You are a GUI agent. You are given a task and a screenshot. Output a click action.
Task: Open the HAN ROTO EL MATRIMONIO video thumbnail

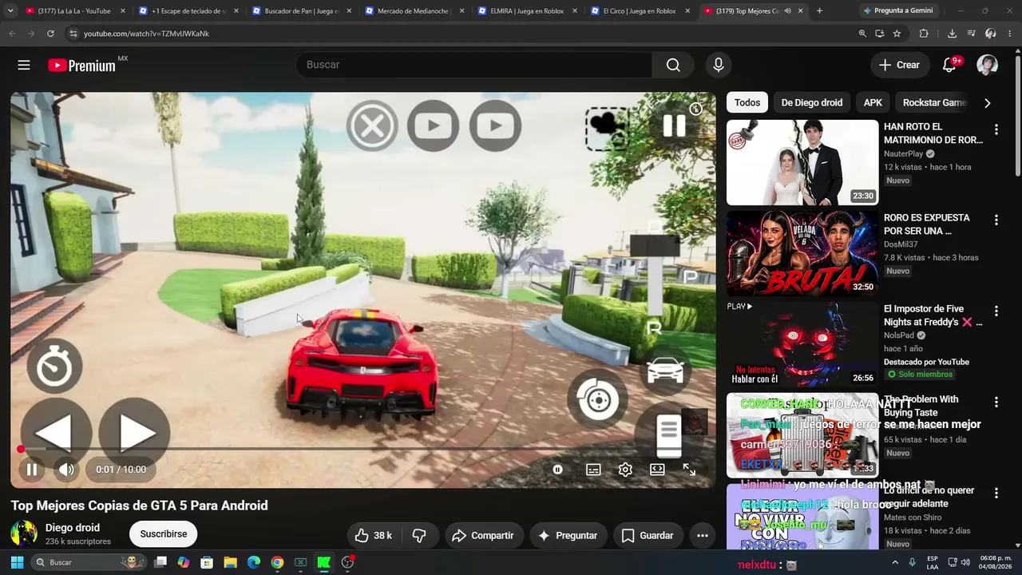click(802, 163)
